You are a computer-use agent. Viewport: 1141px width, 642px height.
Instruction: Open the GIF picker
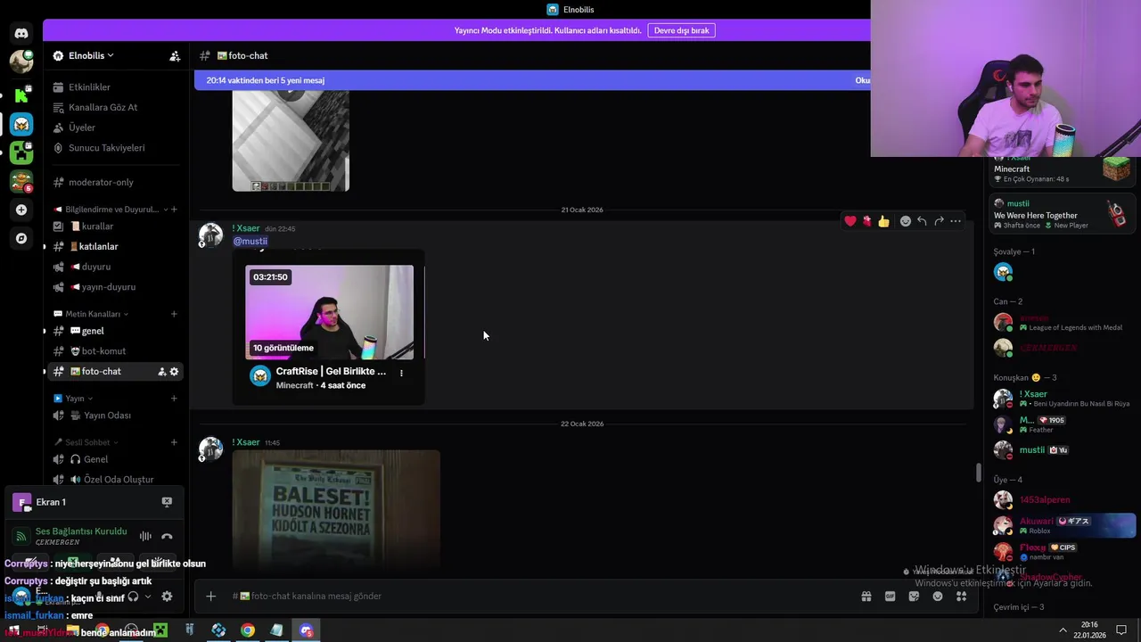pos(890,597)
